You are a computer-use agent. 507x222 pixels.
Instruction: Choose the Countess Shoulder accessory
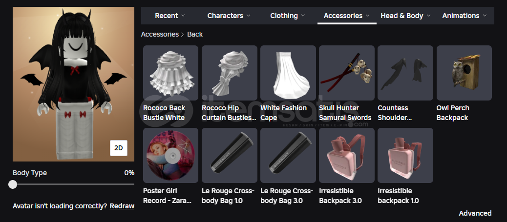405,73
